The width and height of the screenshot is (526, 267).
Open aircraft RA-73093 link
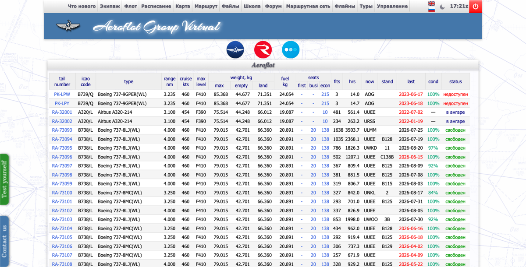point(62,130)
